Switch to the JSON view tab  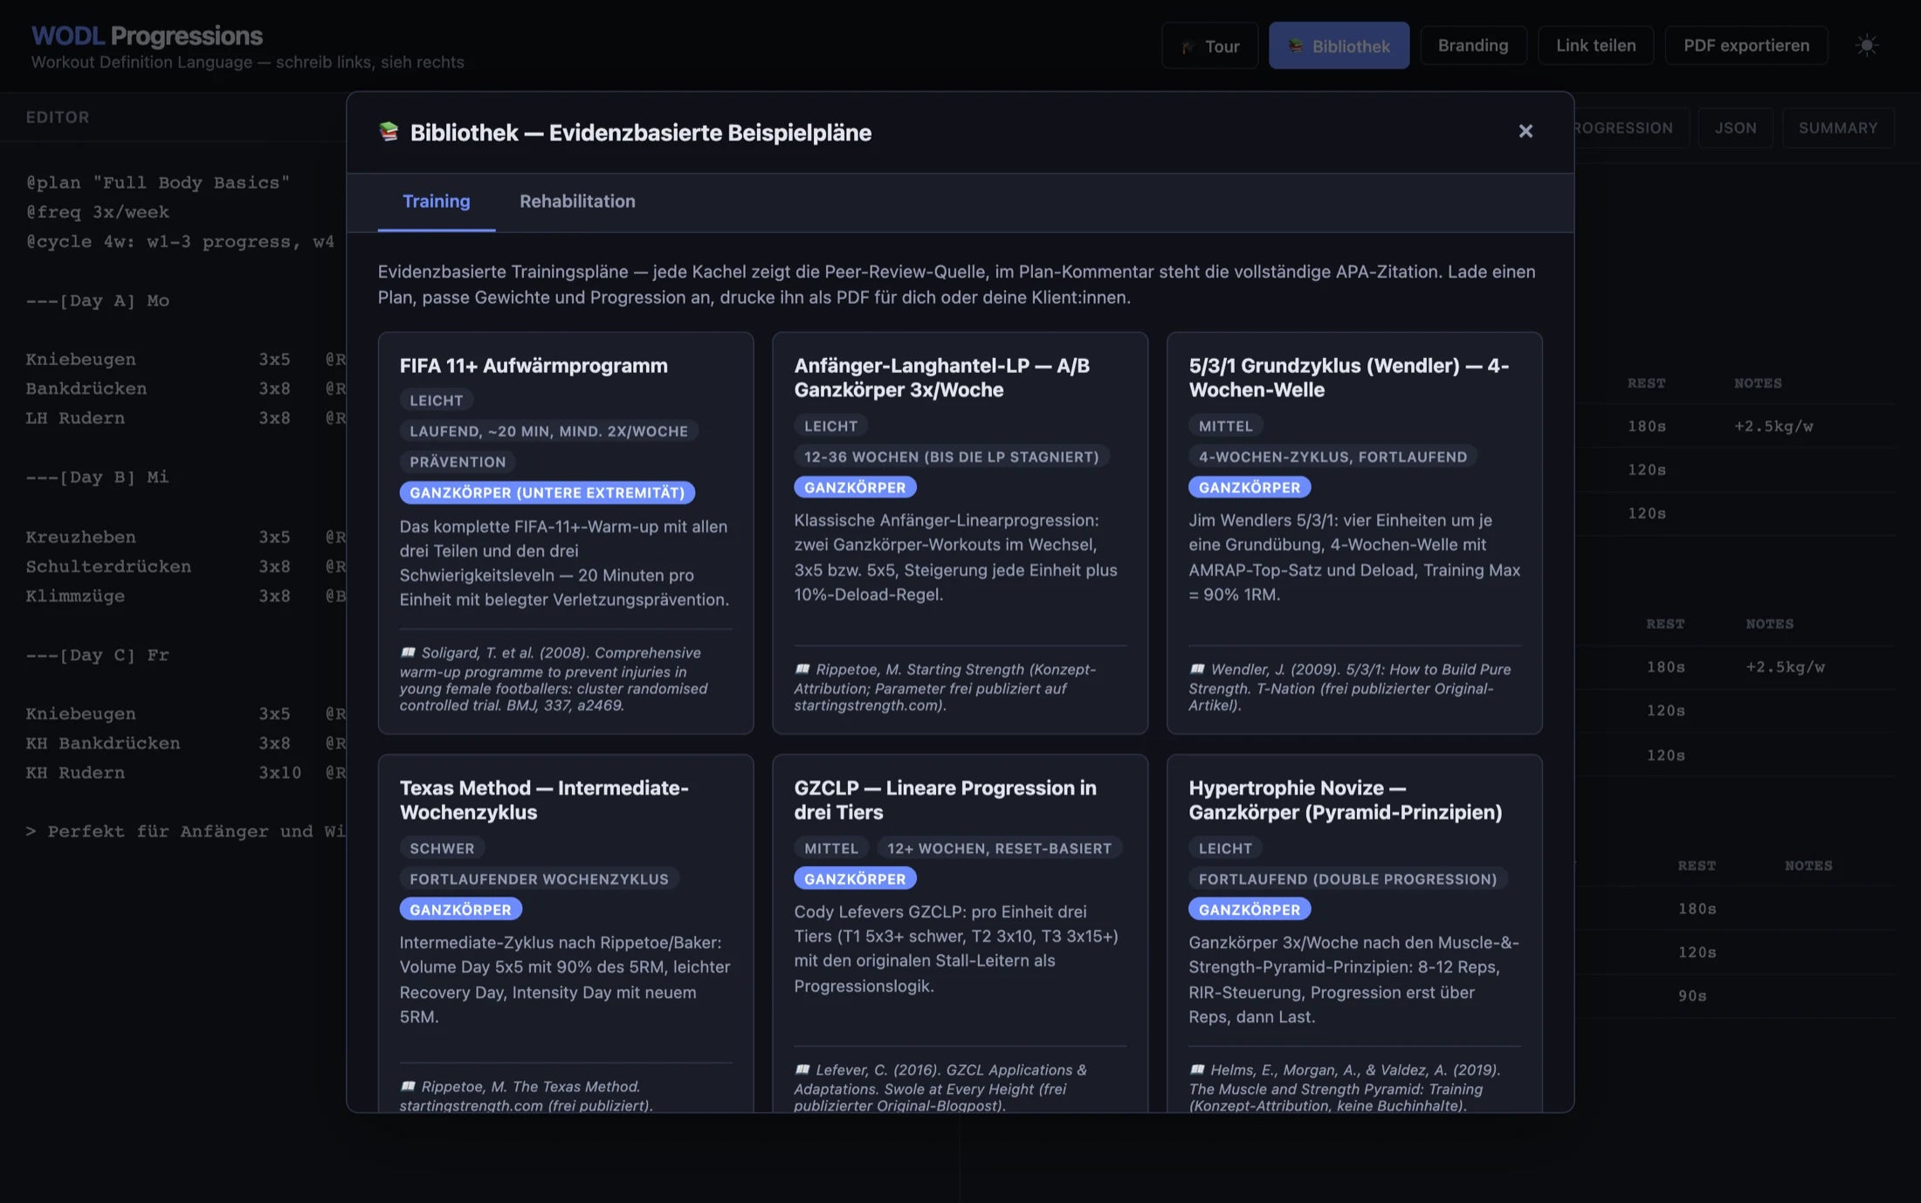click(x=1735, y=128)
